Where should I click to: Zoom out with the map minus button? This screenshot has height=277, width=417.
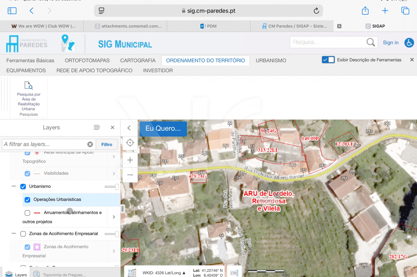click(x=130, y=175)
